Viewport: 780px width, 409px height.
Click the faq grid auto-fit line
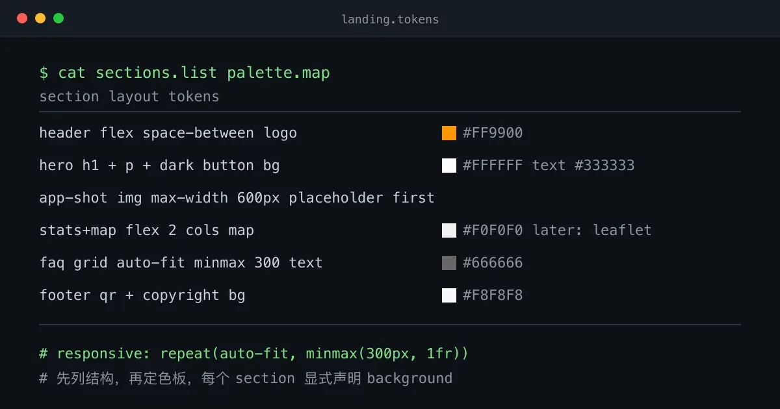(181, 263)
